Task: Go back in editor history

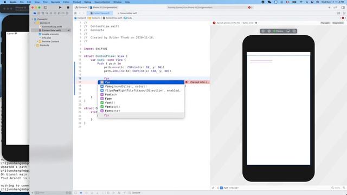Action: (x=80, y=13)
